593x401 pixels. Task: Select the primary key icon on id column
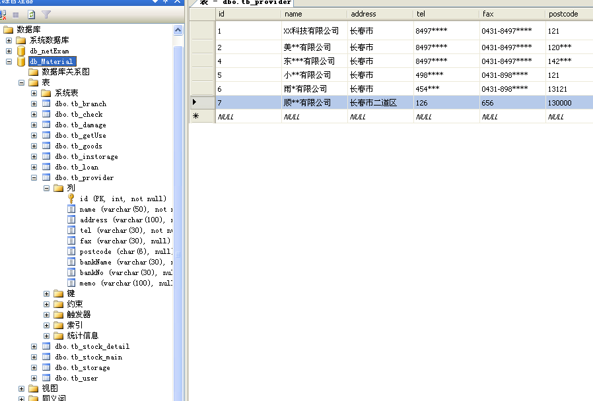pos(71,199)
